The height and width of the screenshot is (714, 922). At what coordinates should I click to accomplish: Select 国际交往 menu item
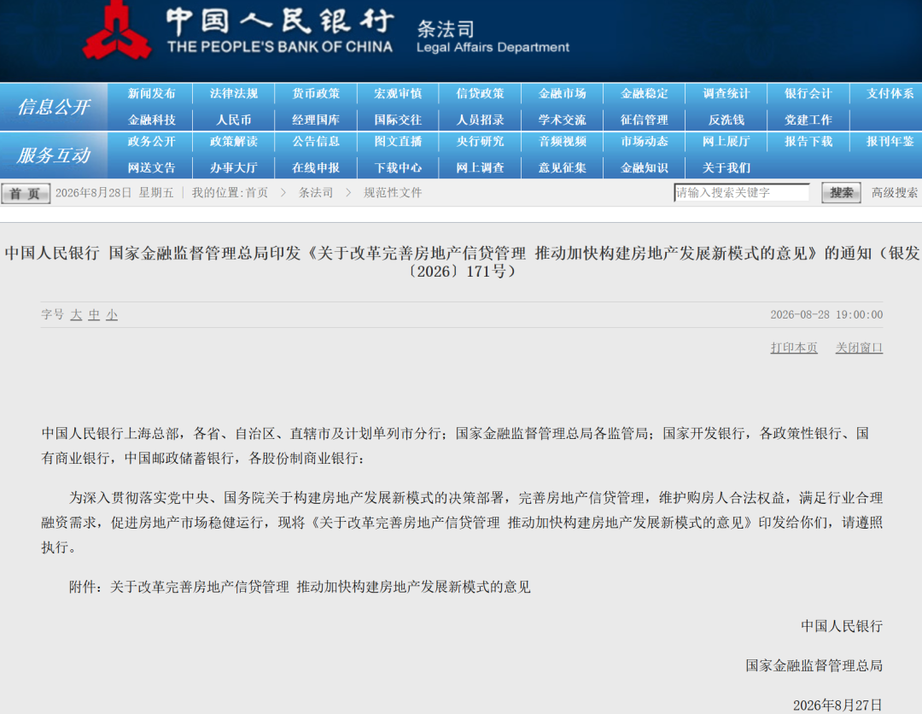coord(398,120)
